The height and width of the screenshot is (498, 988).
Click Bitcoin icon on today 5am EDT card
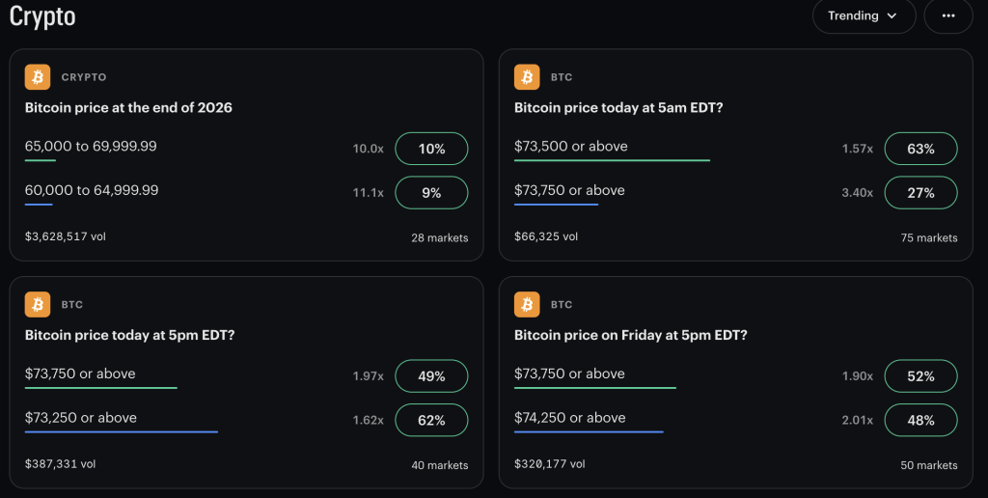pos(527,77)
